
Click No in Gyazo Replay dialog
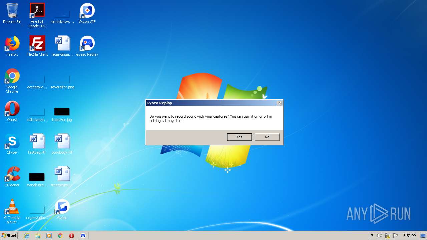click(x=267, y=137)
